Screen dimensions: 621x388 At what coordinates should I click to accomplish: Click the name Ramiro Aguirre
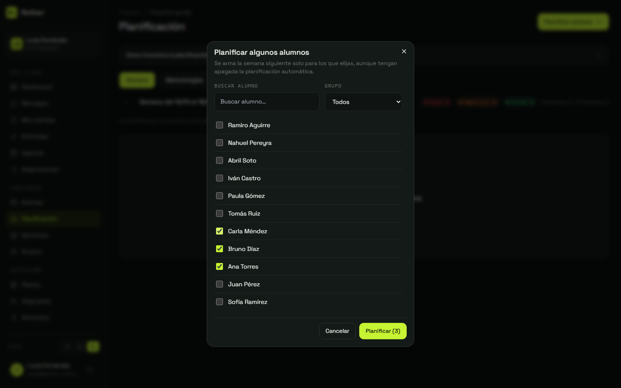[249, 125]
